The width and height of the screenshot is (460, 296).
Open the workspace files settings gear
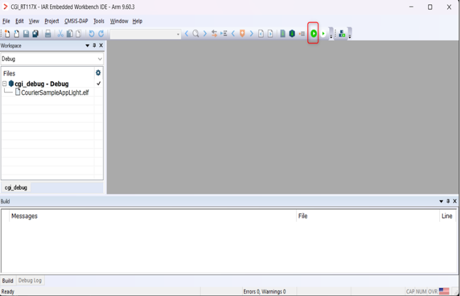coord(98,73)
